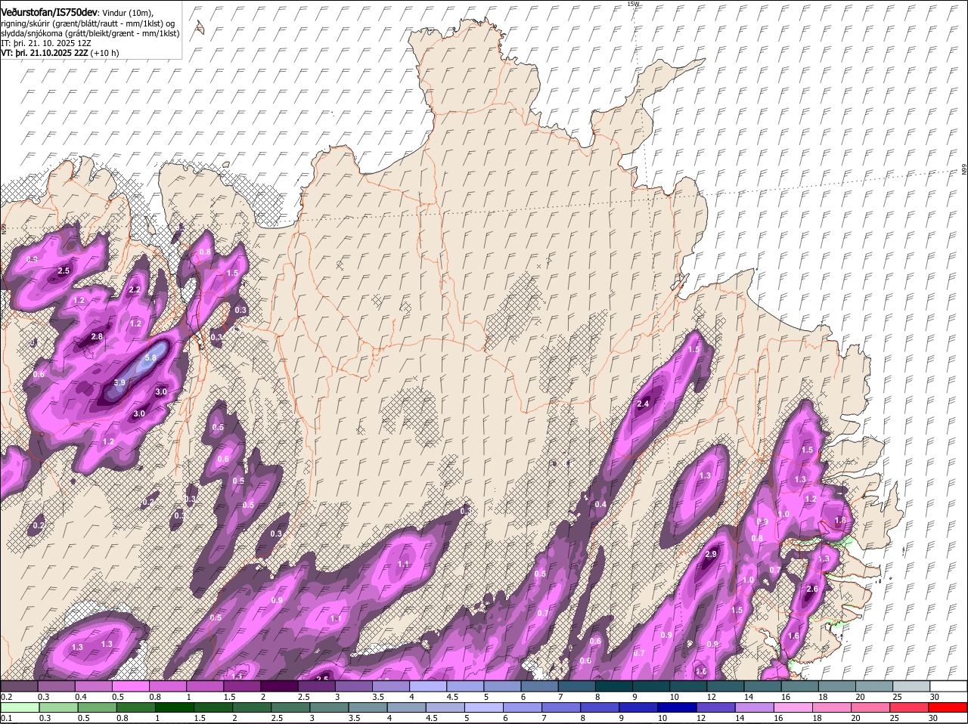Click the Veðurstofan/IS750dev title text

tap(49, 11)
